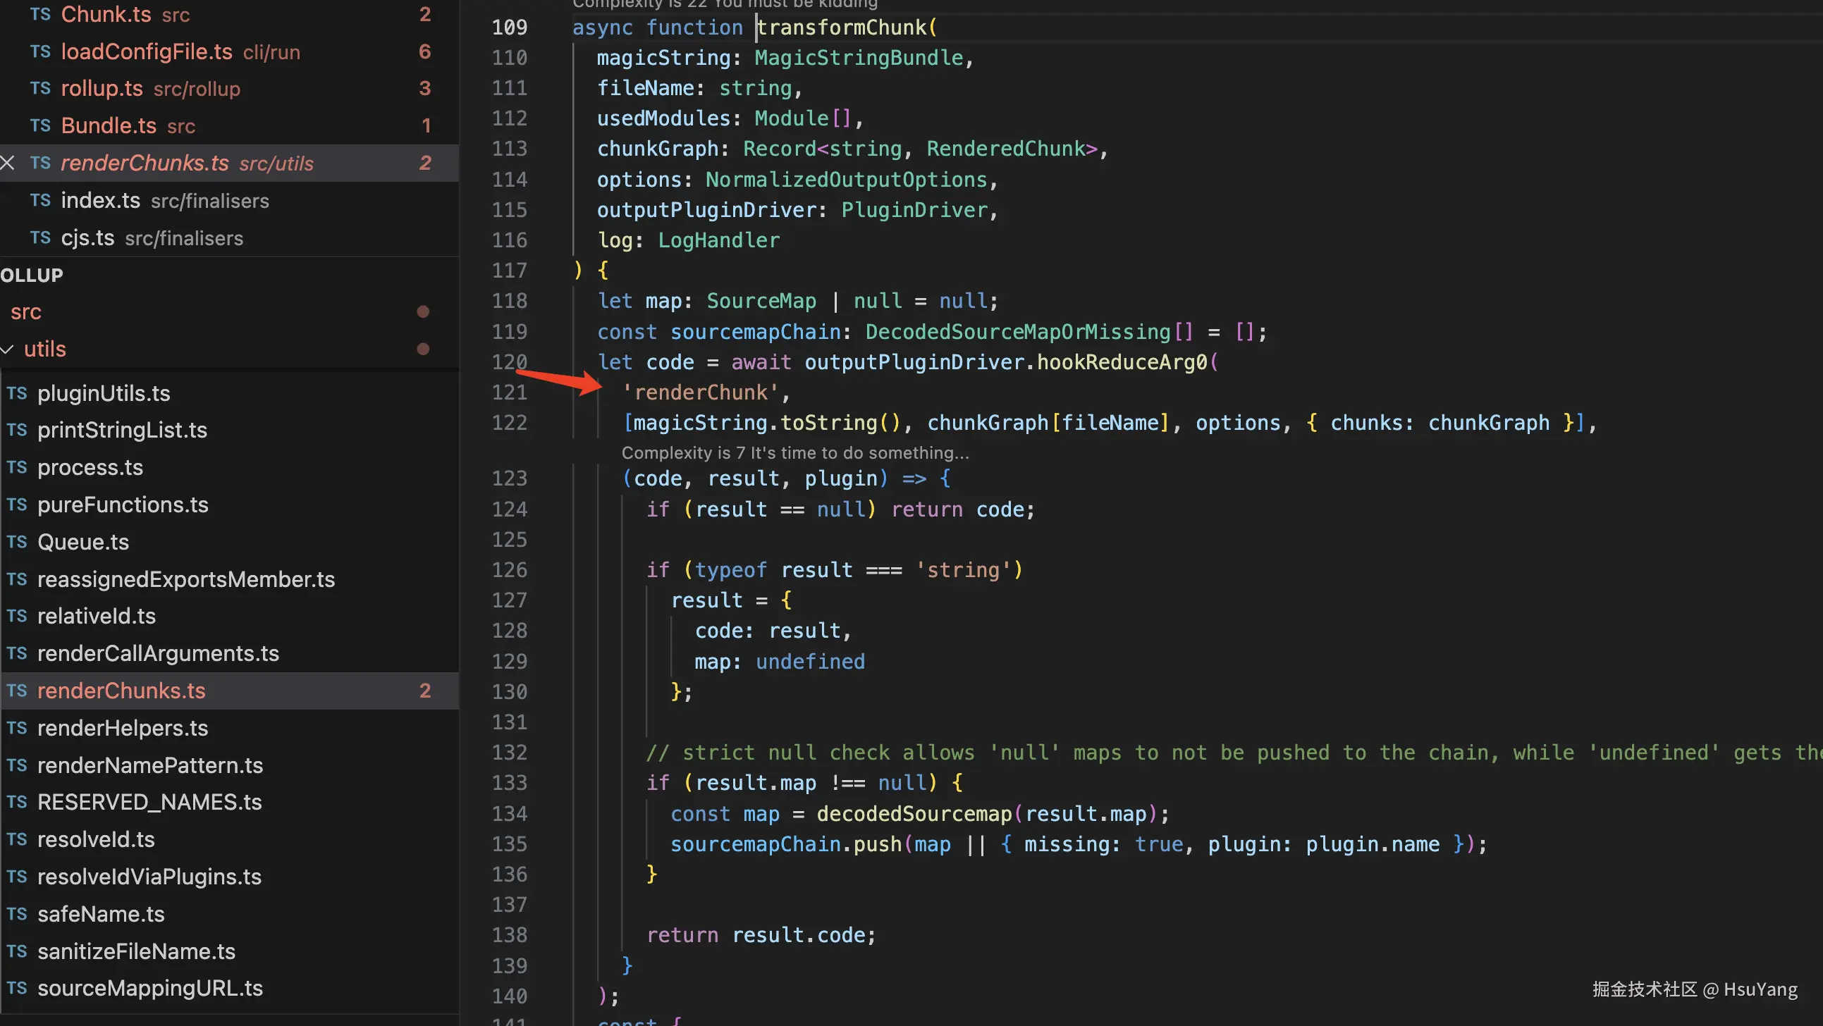1823x1026 pixels.
Task: Close the renderChunks.ts open editor
Action: tap(8, 163)
